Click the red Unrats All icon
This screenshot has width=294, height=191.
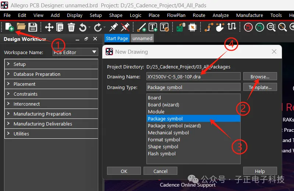click(x=248, y=27)
